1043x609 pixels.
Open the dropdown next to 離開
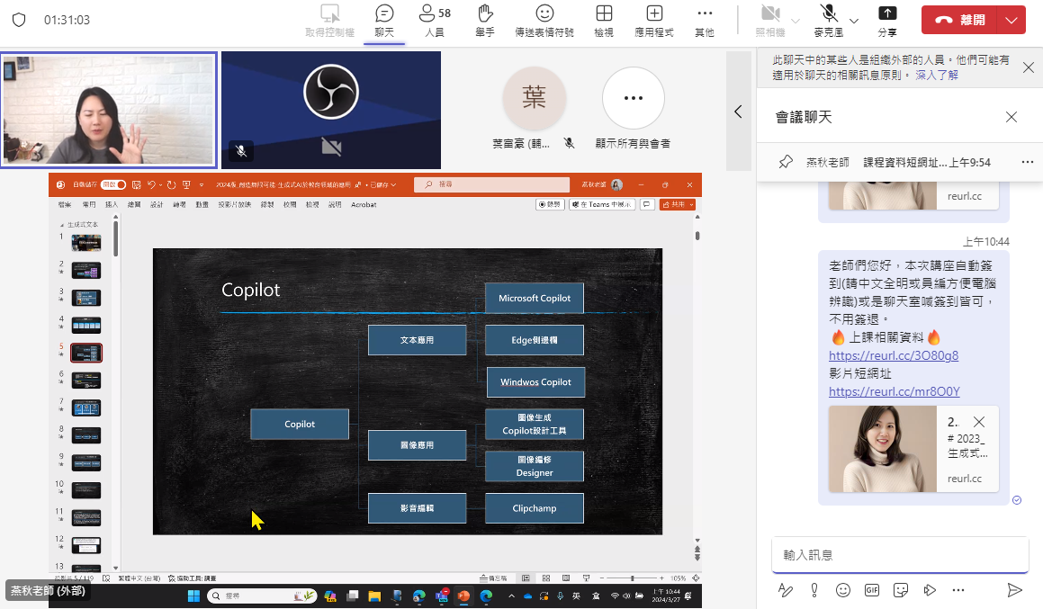[x=1012, y=20]
